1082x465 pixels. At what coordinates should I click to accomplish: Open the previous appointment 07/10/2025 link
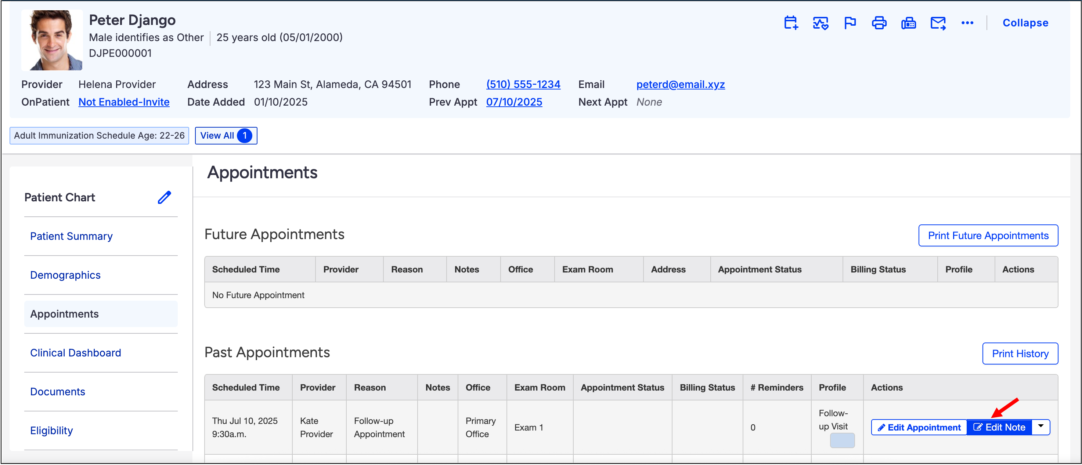pyautogui.click(x=514, y=102)
